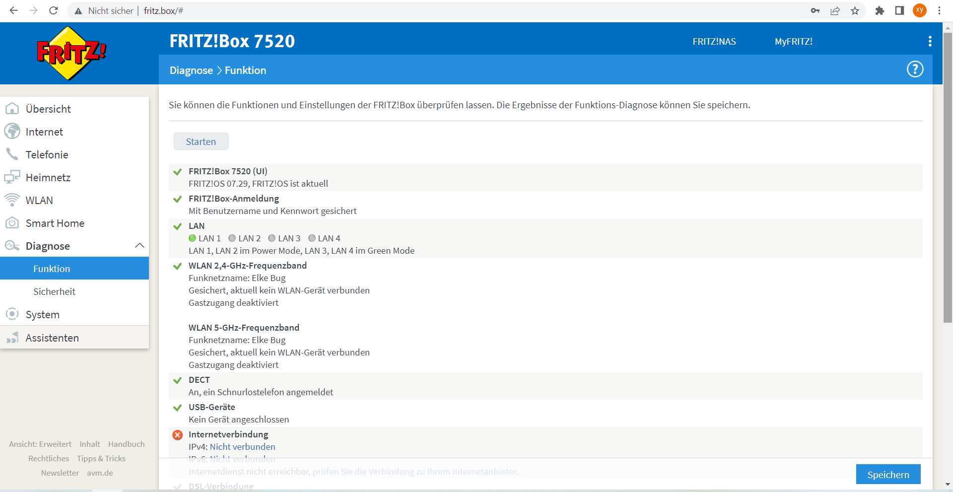The width and height of the screenshot is (953, 492).
Task: Open the saved passwords key icon
Action: coord(815,10)
